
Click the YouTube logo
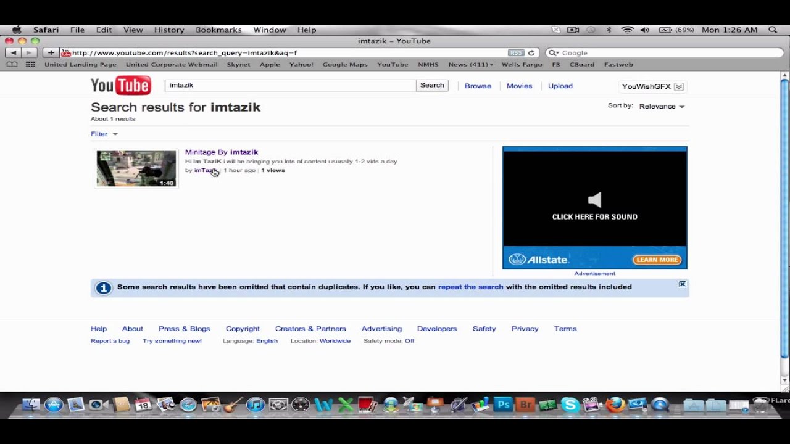[120, 86]
